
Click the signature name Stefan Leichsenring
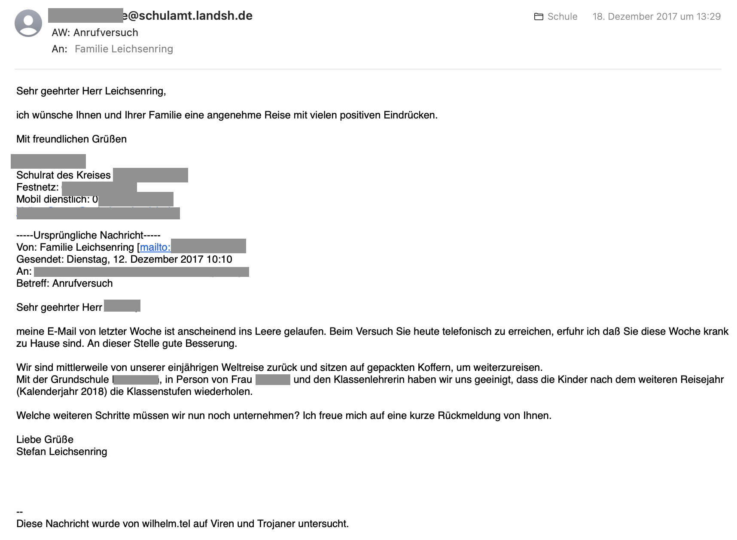[62, 452]
